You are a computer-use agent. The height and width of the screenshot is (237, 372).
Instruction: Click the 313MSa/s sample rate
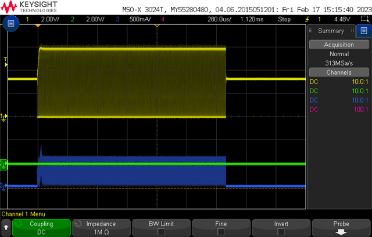339,63
